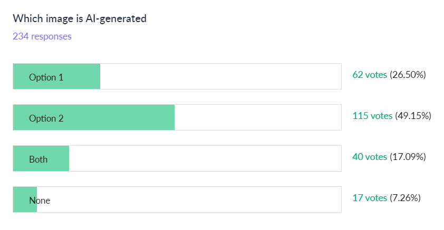Click the 7.26% percentage text
The image size is (444, 230).
click(405, 198)
